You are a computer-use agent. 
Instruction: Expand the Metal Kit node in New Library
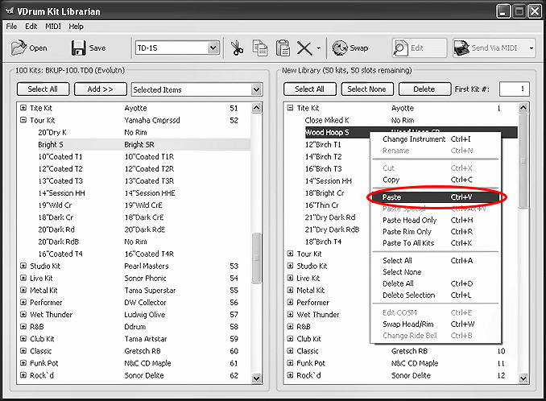click(290, 291)
